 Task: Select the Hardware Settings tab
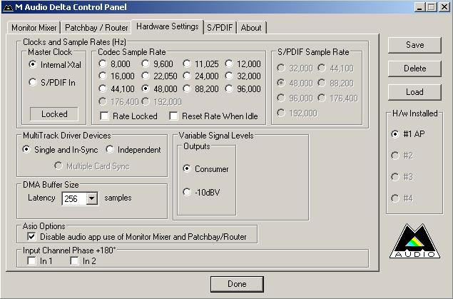(168, 26)
